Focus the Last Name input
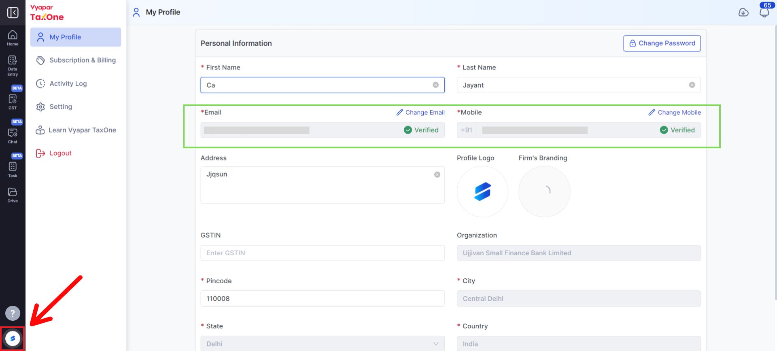This screenshot has width=777, height=351. coord(579,85)
